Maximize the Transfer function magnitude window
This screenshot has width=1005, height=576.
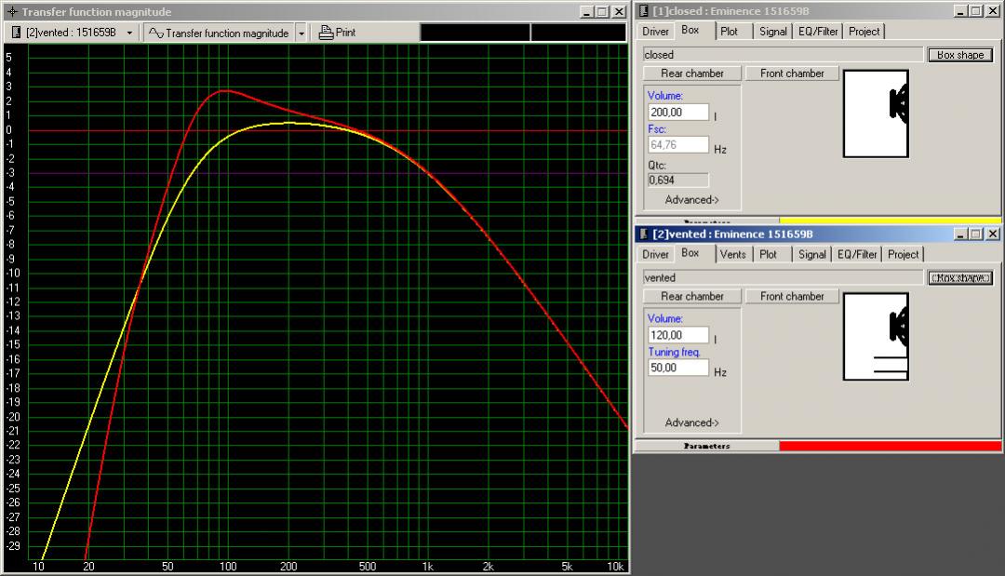pyautogui.click(x=602, y=11)
